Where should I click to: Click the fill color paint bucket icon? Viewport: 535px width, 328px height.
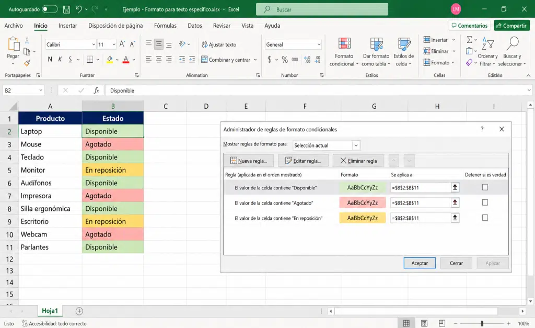tap(110, 60)
